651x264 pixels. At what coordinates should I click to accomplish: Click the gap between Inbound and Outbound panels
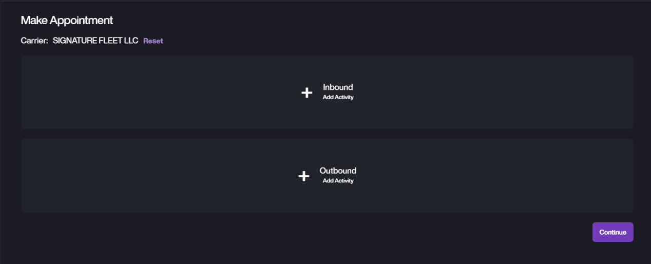[x=327, y=134]
